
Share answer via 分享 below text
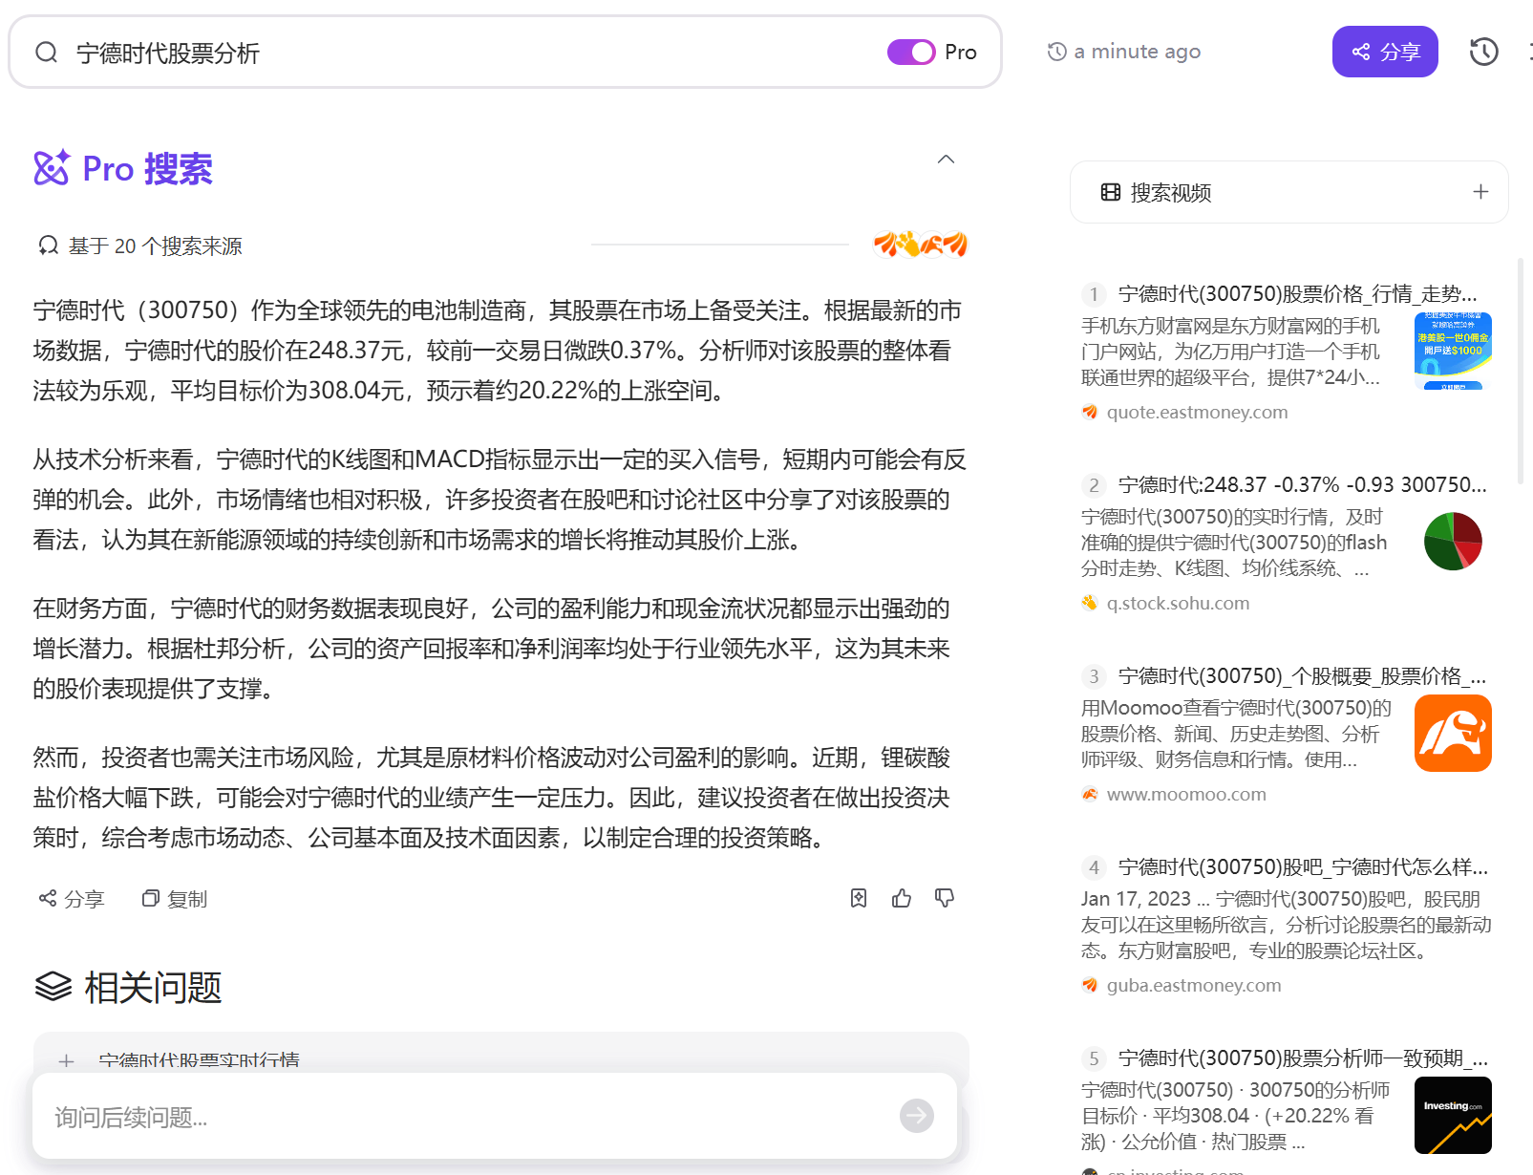click(72, 899)
